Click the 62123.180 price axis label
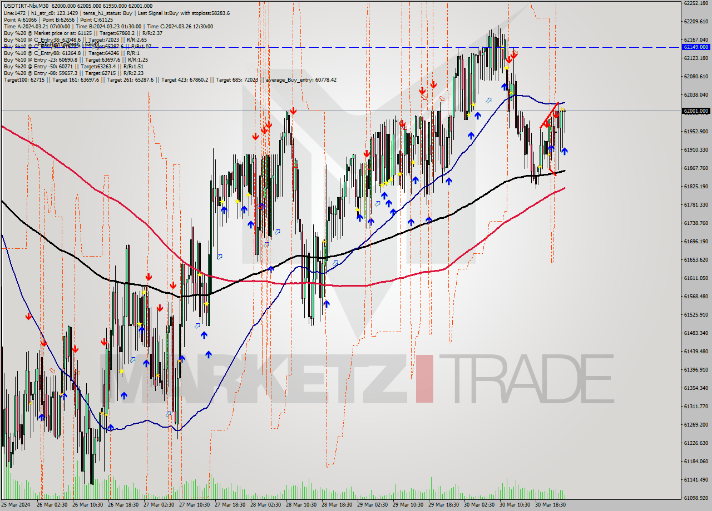Image resolution: width=712 pixels, height=511 pixels. 696,58
